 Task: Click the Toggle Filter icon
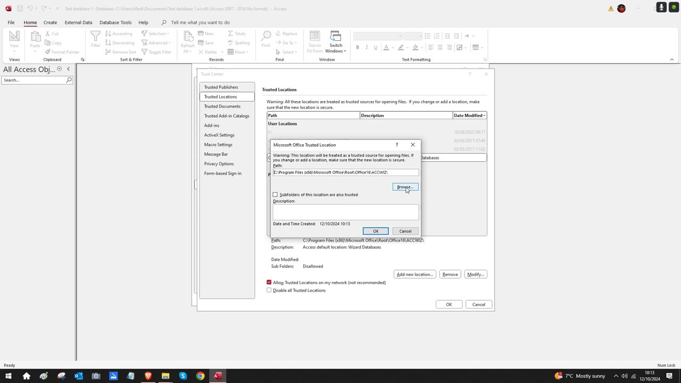pos(144,52)
